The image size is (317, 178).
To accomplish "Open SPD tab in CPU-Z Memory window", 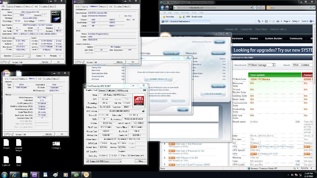I will click(40, 79).
